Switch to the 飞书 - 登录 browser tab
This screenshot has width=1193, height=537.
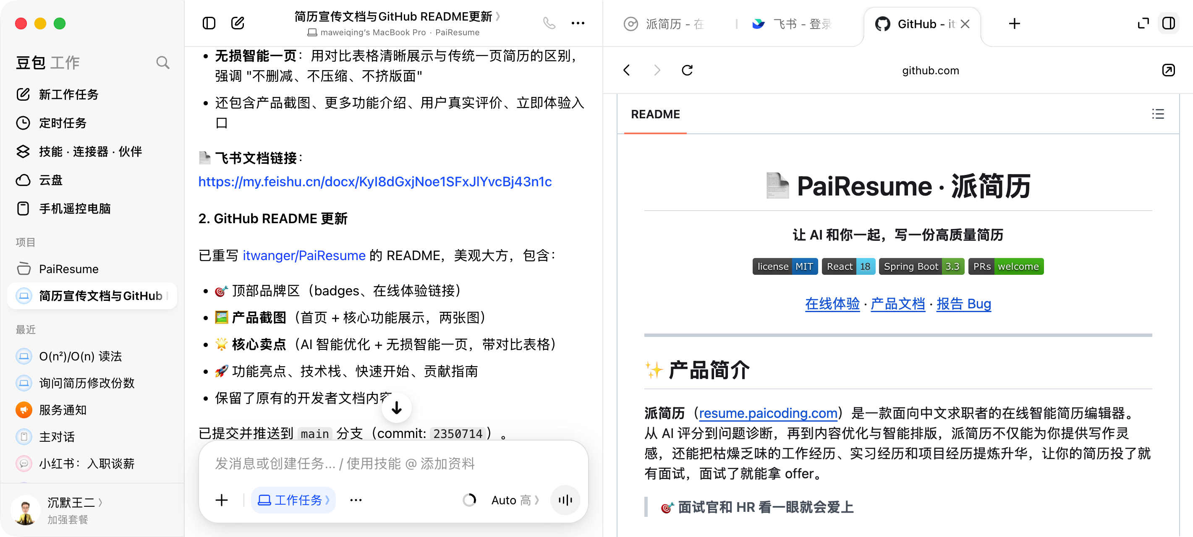click(793, 24)
